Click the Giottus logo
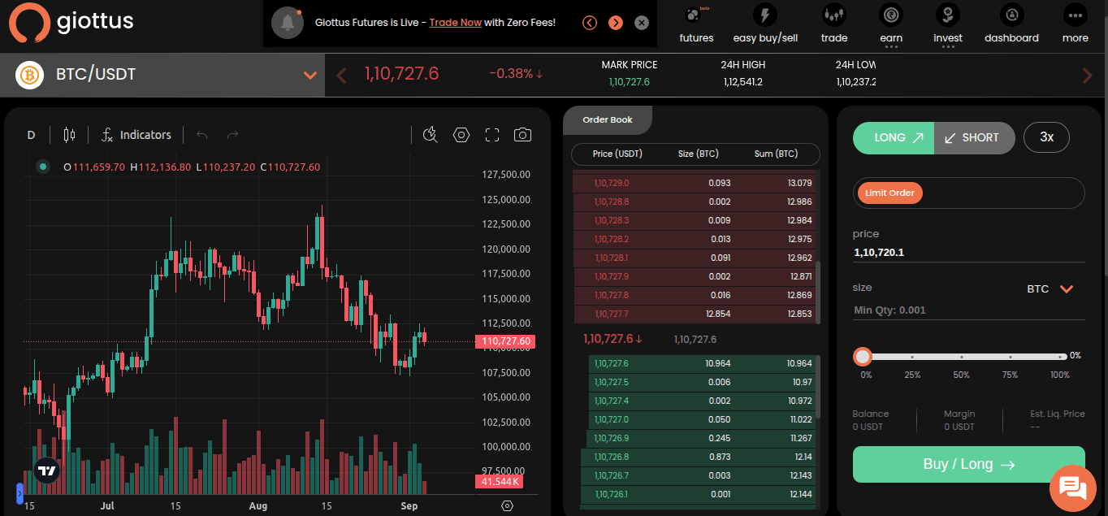The image size is (1108, 516). [71, 22]
